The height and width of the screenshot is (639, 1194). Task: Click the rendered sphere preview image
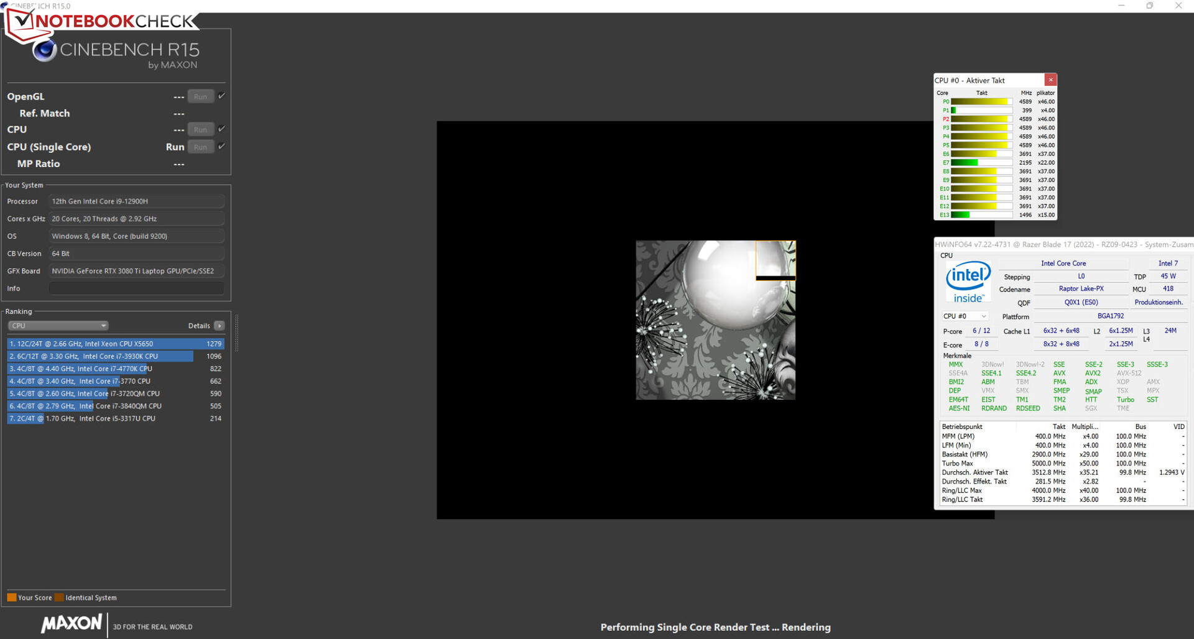pyautogui.click(x=716, y=320)
